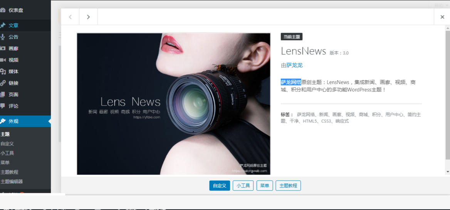Viewport: 450px width, 210px height.
Task: Open 页面 menu item
Action: [x=13, y=94]
